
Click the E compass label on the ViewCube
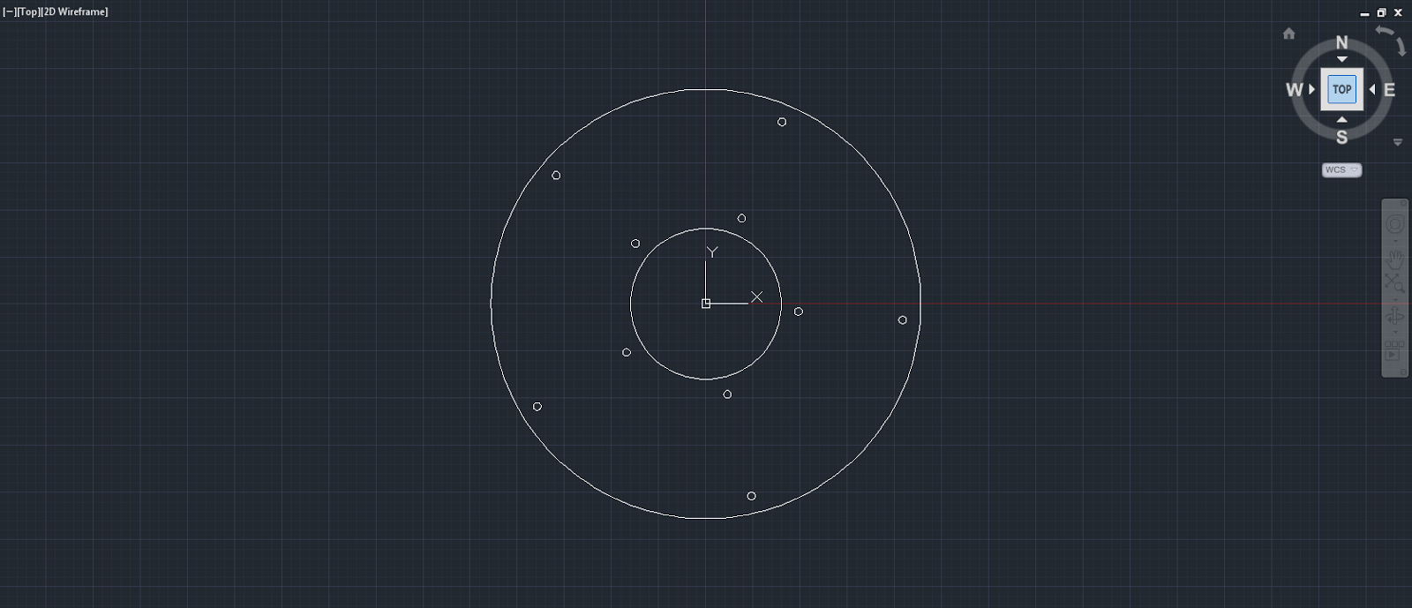pos(1389,90)
